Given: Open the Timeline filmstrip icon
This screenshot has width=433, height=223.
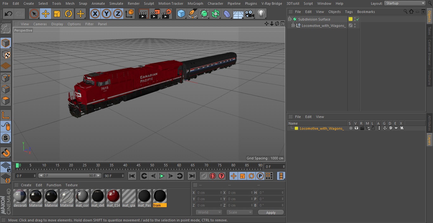Looking at the screenshot, I should (x=281, y=176).
